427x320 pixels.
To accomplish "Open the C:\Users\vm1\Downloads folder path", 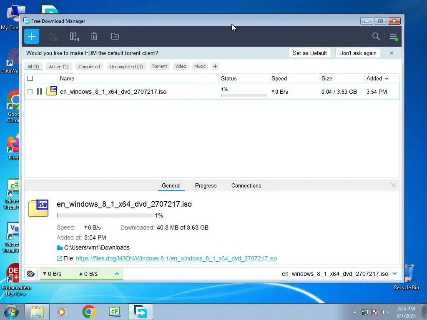I will 97,247.
